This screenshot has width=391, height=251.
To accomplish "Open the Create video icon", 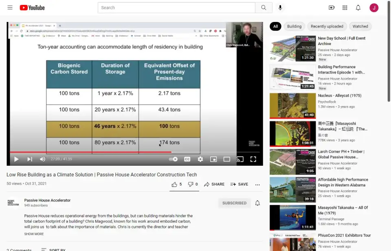I will click(332, 8).
